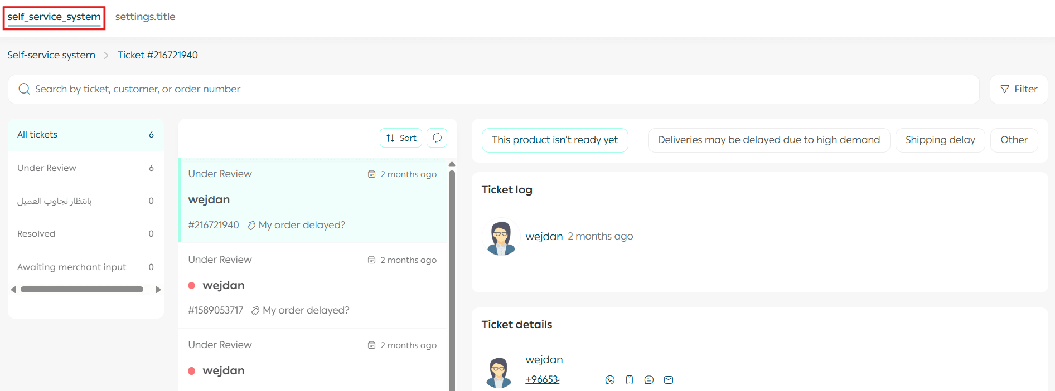Open the Filter panel
The height and width of the screenshot is (391, 1055).
[x=1018, y=89]
